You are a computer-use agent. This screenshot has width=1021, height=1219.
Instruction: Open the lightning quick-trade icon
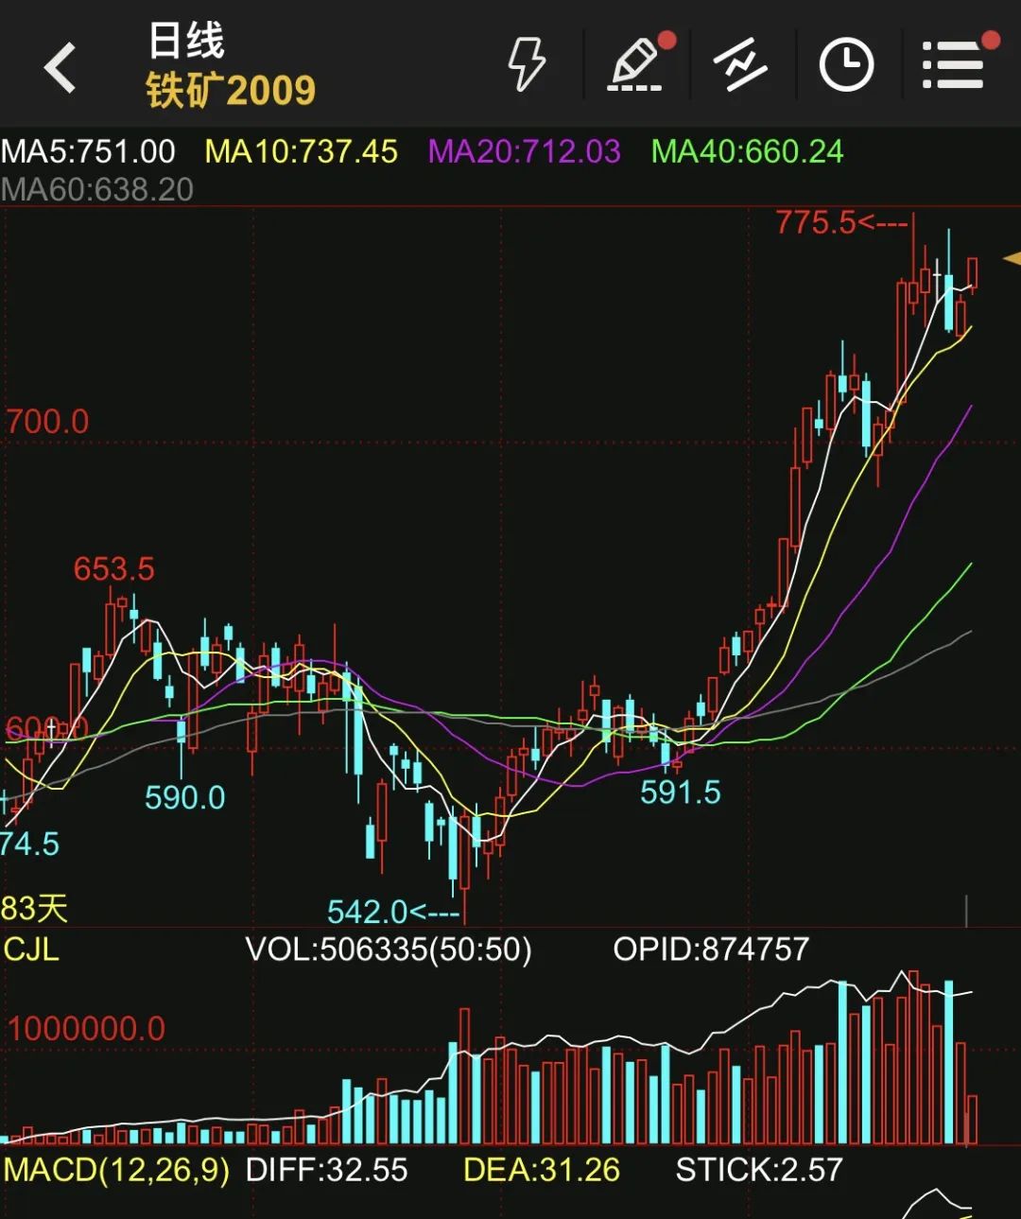527,65
